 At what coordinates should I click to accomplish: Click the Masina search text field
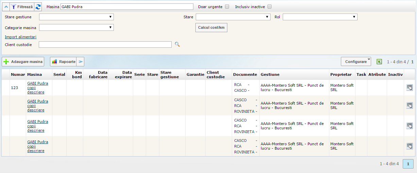(127, 6)
